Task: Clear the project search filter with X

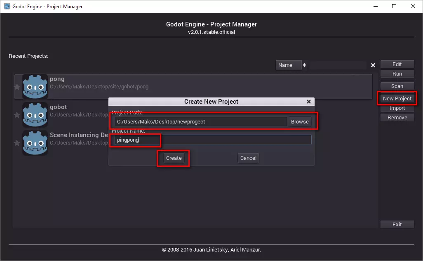Action: (373, 65)
